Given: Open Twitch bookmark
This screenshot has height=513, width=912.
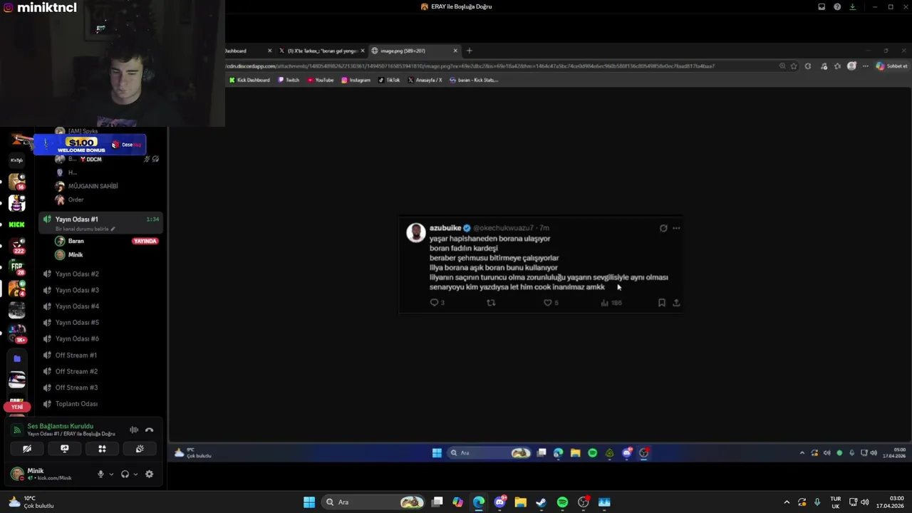Looking at the screenshot, I should (x=289, y=80).
